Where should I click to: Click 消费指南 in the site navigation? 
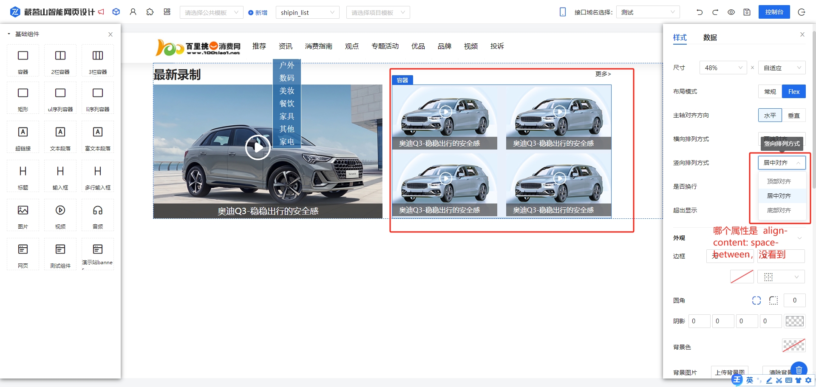pyautogui.click(x=318, y=46)
